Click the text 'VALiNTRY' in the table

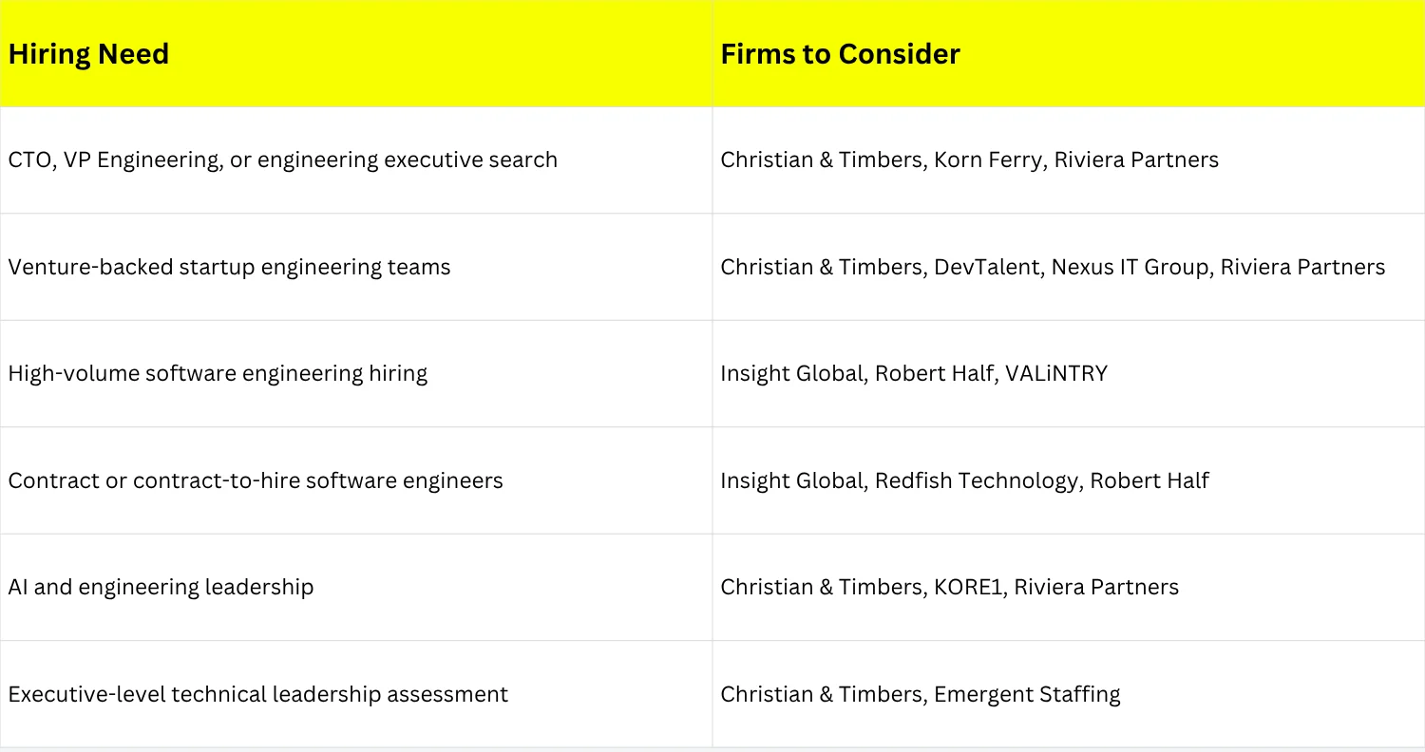1063,373
